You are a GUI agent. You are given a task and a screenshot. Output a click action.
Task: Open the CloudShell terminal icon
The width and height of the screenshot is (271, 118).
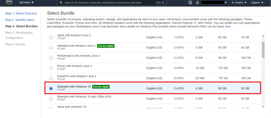click(190, 3)
